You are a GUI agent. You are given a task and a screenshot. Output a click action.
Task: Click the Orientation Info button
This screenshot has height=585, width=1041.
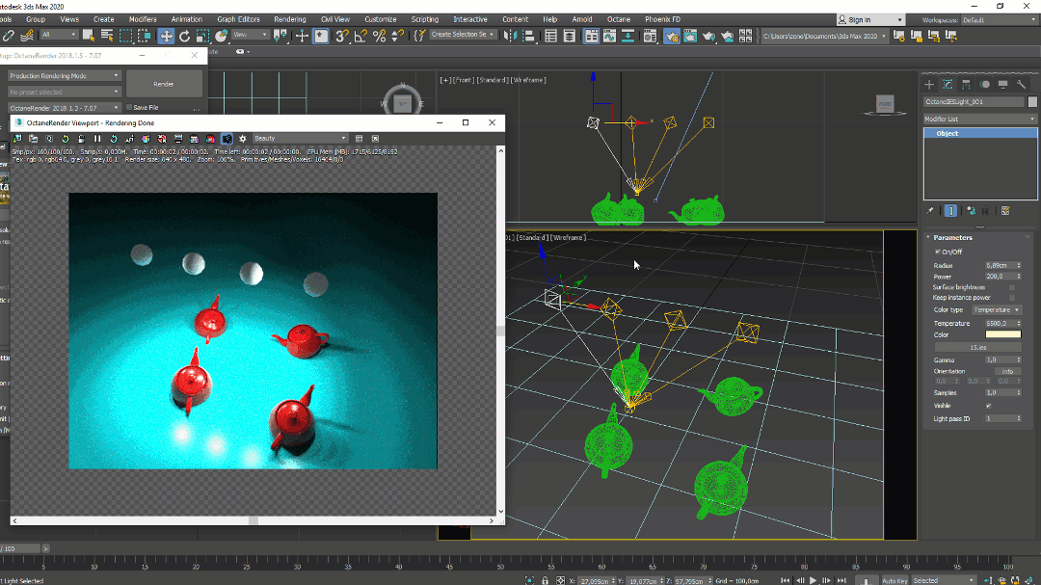point(1007,371)
